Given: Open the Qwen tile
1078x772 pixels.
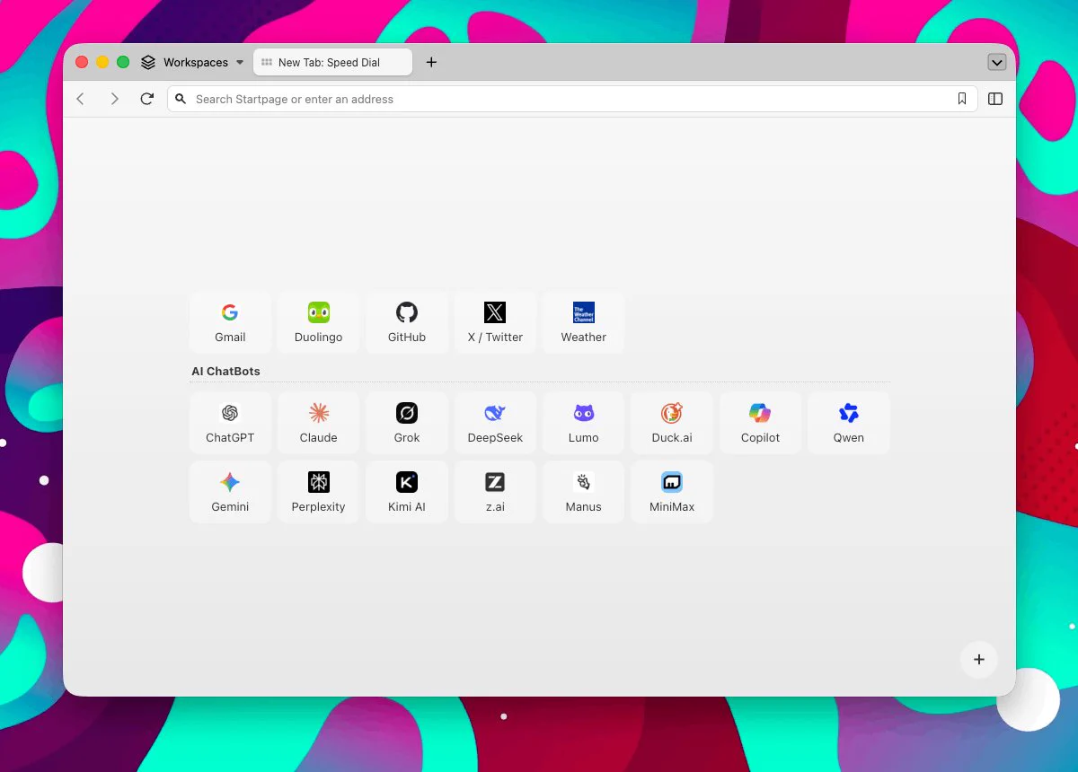Looking at the screenshot, I should pos(848,423).
